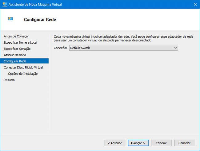Viewport: 200px width, 151px height.
Task: Close the Assistente de Nova Máquina Virtual window
Action: 195,4
